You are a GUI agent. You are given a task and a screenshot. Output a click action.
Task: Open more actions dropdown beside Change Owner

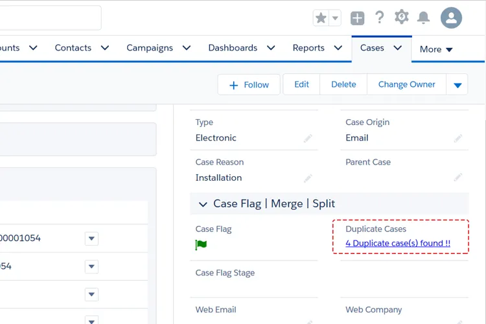click(457, 85)
